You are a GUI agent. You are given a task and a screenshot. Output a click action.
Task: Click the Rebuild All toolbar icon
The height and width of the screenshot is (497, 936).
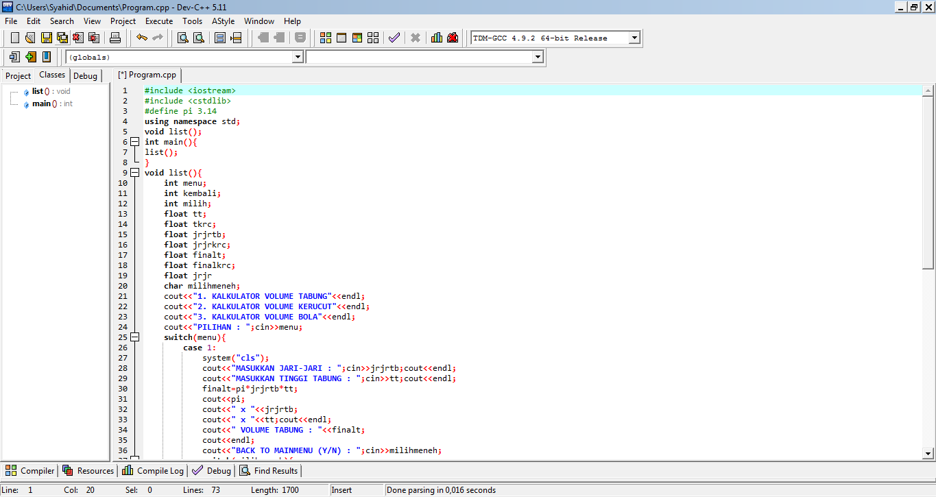pos(373,38)
